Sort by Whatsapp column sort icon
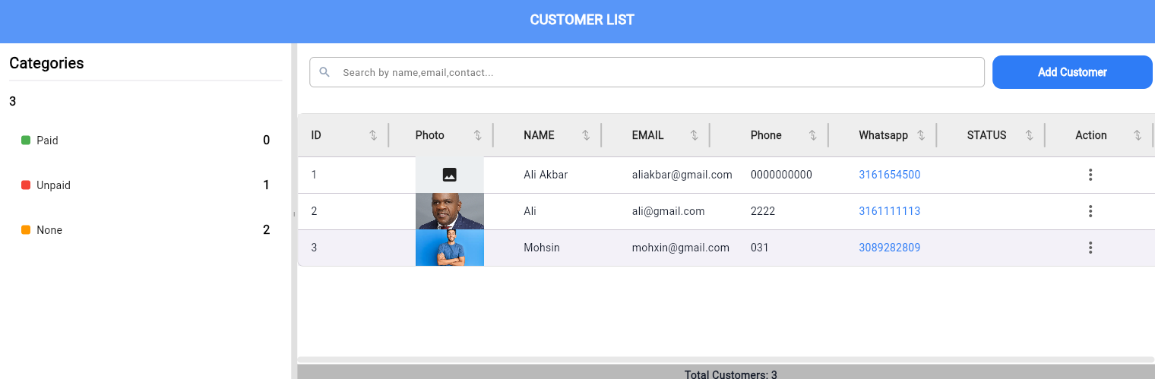This screenshot has height=379, width=1155. click(x=921, y=135)
